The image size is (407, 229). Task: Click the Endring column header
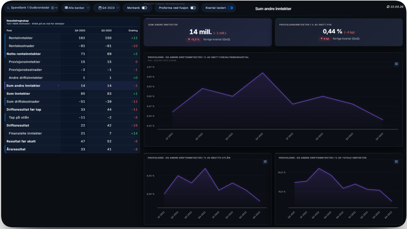[133, 30]
